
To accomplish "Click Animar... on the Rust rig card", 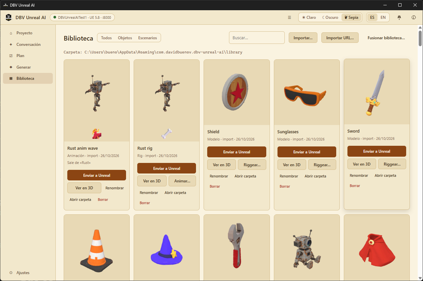I will click(182, 181).
